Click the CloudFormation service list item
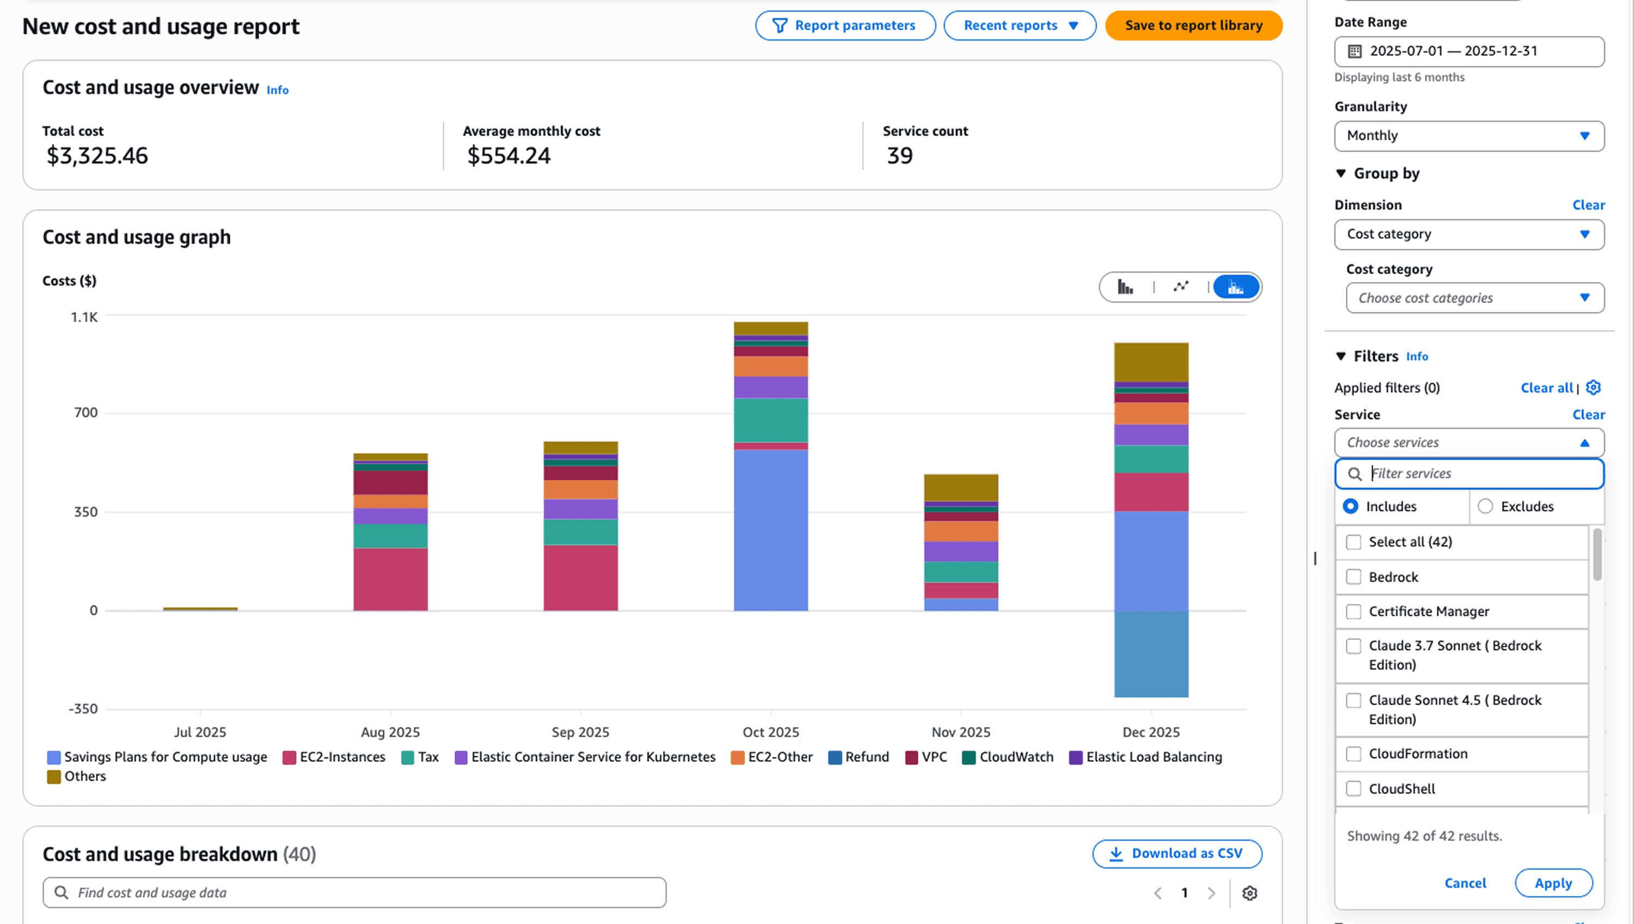Viewport: 1634px width, 924px height. 1418,754
